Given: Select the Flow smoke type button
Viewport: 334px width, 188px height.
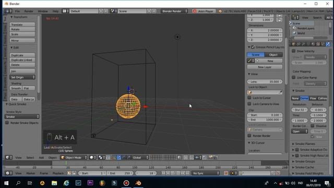Looking at the screenshot, I should click(x=313, y=98).
